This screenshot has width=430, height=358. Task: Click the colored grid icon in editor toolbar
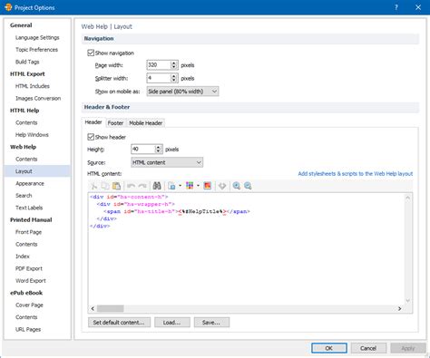[190, 186]
